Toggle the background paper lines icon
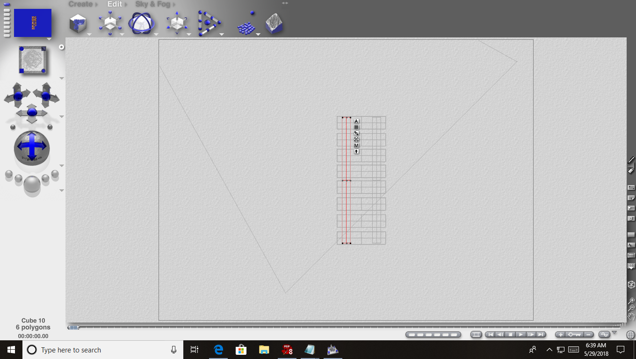This screenshot has width=636, height=359. tap(631, 234)
